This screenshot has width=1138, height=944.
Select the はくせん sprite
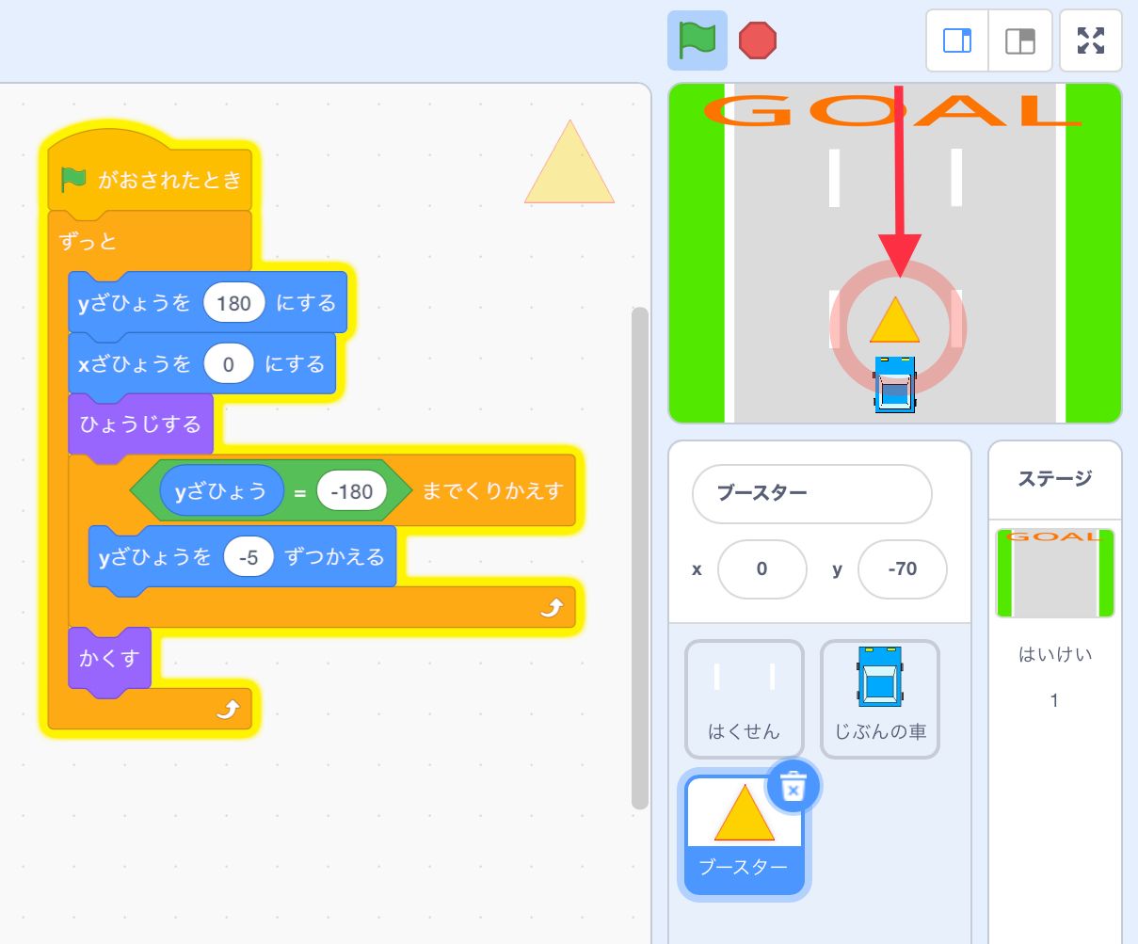click(743, 696)
